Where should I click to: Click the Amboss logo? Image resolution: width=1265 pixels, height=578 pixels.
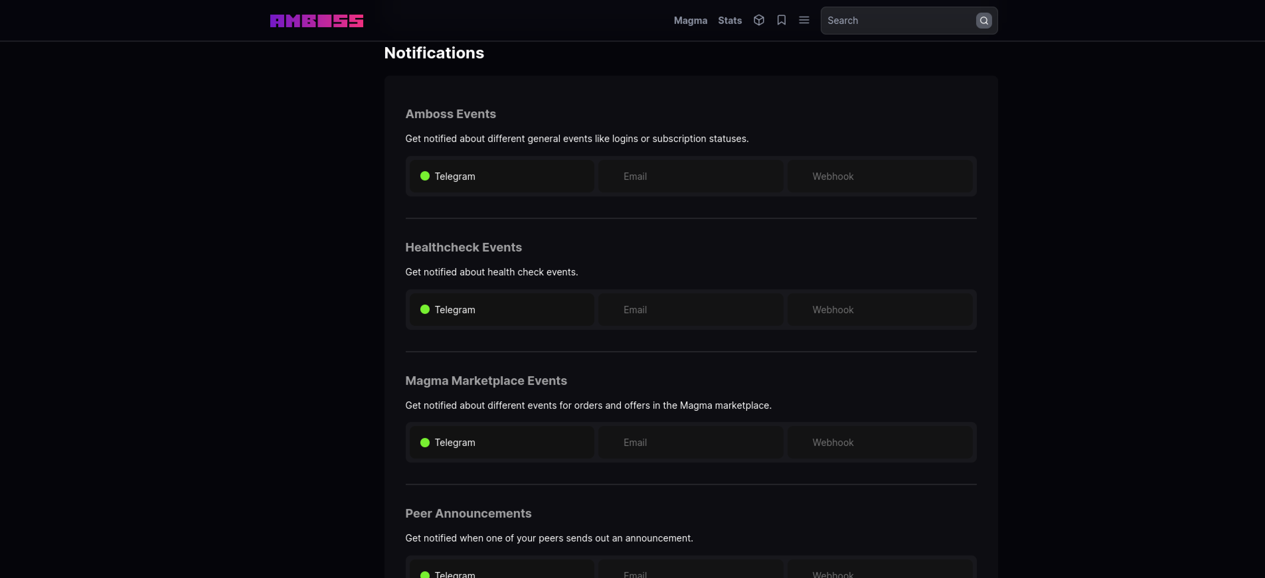pos(316,21)
